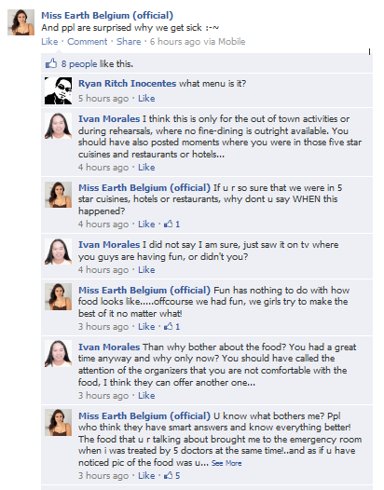This screenshot has width=384, height=490.
Task: Click Ivan Morales avatar on 'Than why bother' comment
Action: (x=58, y=353)
